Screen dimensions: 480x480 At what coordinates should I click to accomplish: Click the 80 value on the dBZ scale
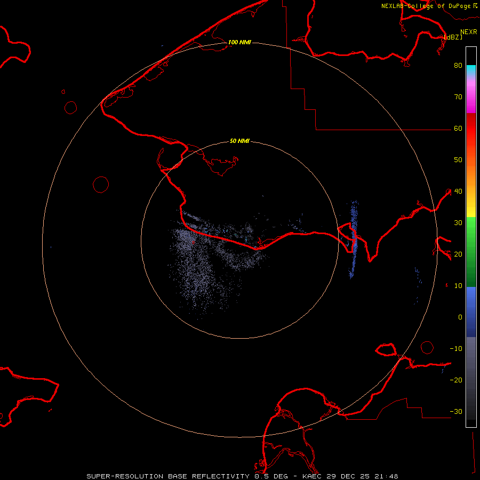tap(458, 65)
